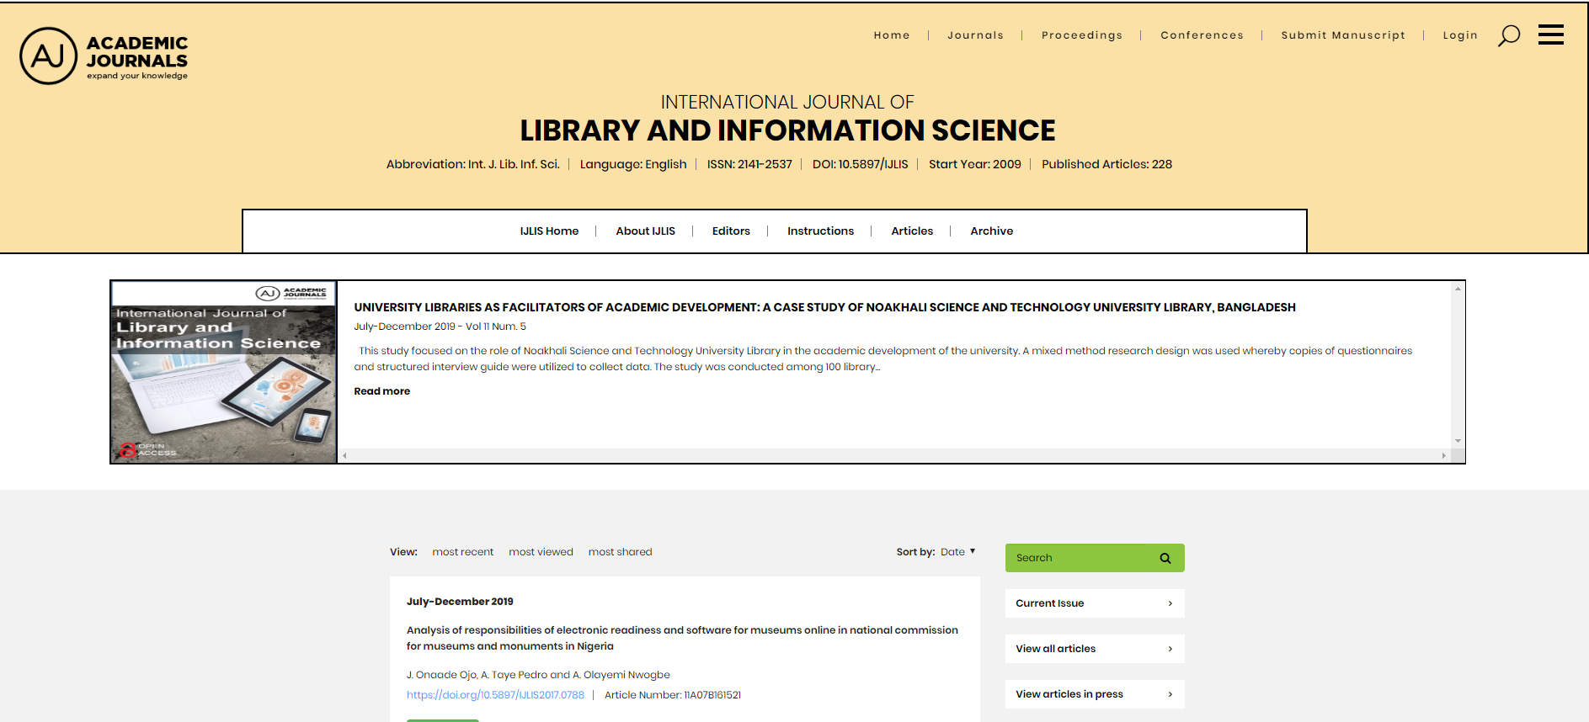The width and height of the screenshot is (1589, 722).
Task: Click the Article Number: 11A07B161521 text
Action: [x=673, y=695]
